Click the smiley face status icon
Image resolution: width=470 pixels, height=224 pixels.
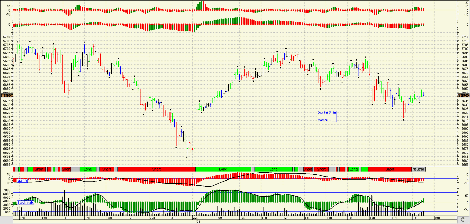pos(463,219)
